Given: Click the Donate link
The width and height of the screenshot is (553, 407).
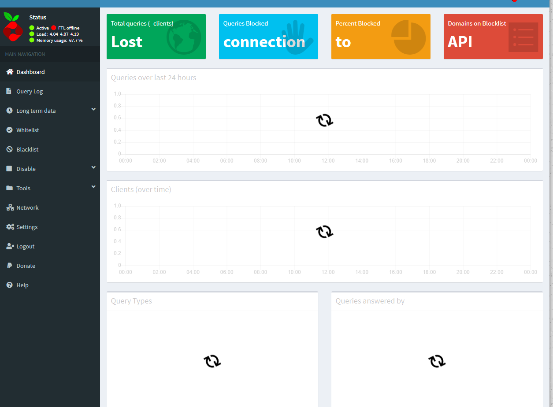Looking at the screenshot, I should click(x=26, y=266).
